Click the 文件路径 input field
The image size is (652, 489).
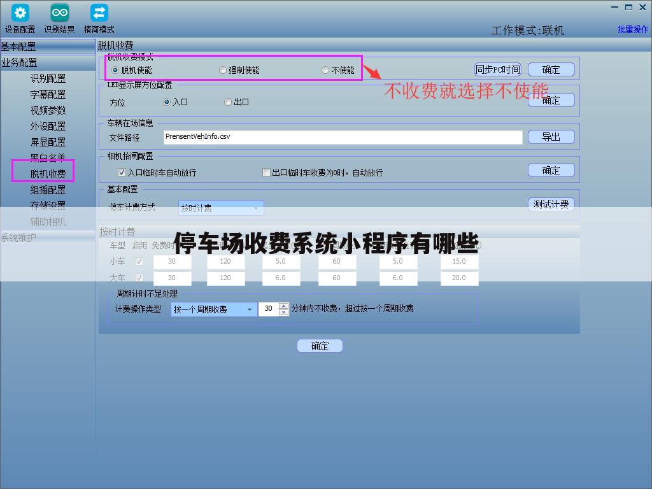pos(343,137)
